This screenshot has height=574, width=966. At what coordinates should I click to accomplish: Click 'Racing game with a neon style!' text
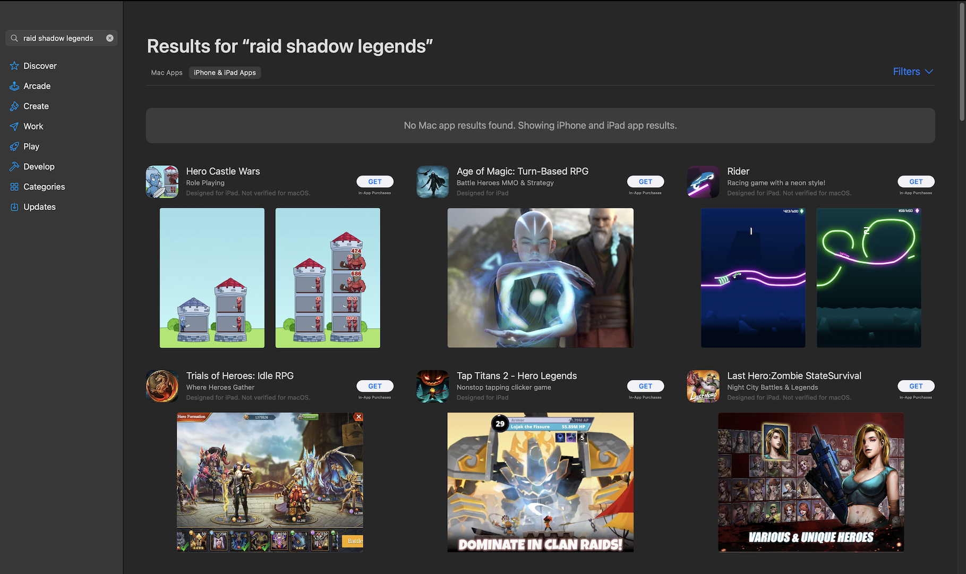[x=776, y=183]
